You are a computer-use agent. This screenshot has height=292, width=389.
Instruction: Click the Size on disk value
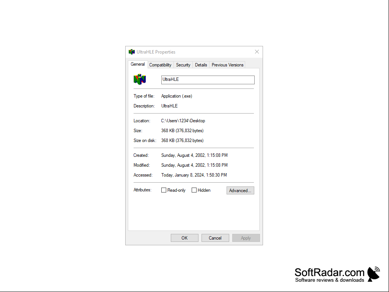pos(182,140)
